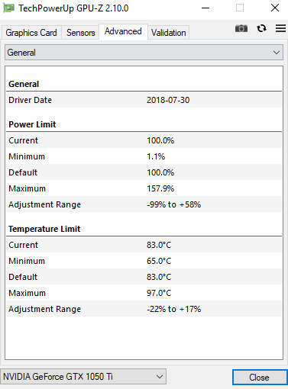
Task: Close the window with the X button
Action: [x=275, y=8]
